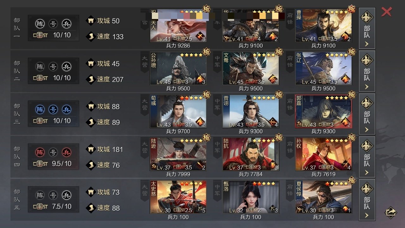Click the 大营 slot label of 部队二
The height and width of the screenshot is (228, 405).
click(145, 62)
